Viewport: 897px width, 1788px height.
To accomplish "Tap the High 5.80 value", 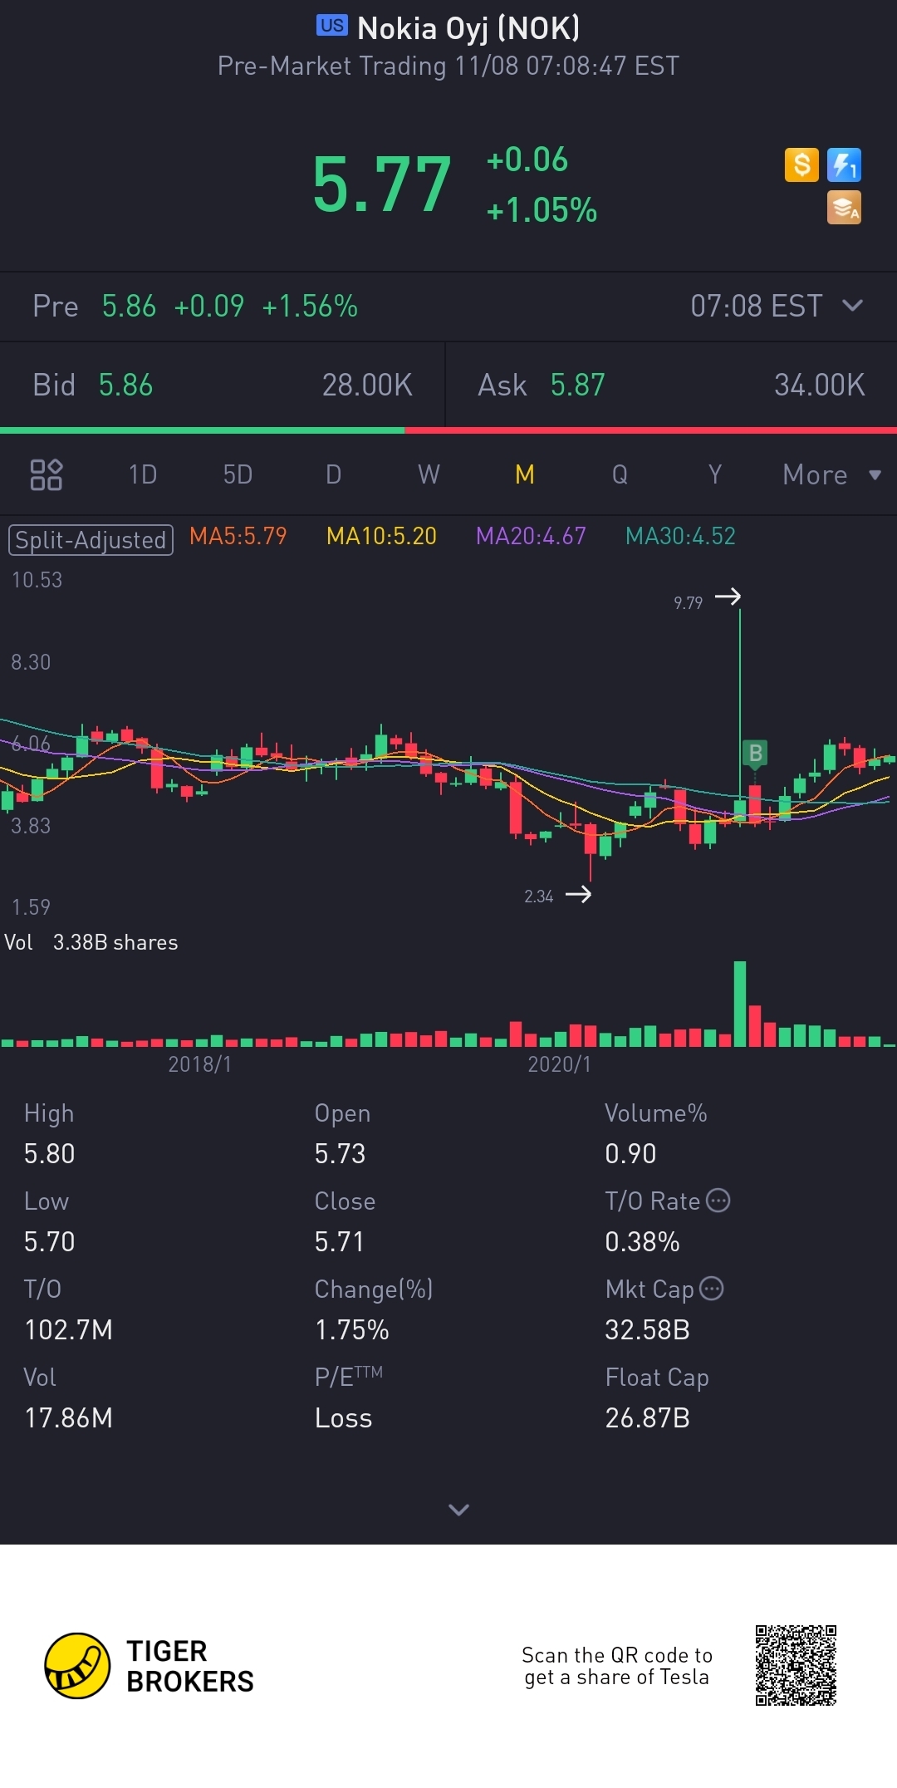I will [x=50, y=1153].
